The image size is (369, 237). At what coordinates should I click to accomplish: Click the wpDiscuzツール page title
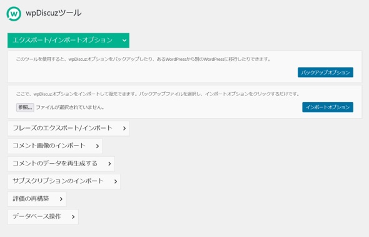(54, 13)
